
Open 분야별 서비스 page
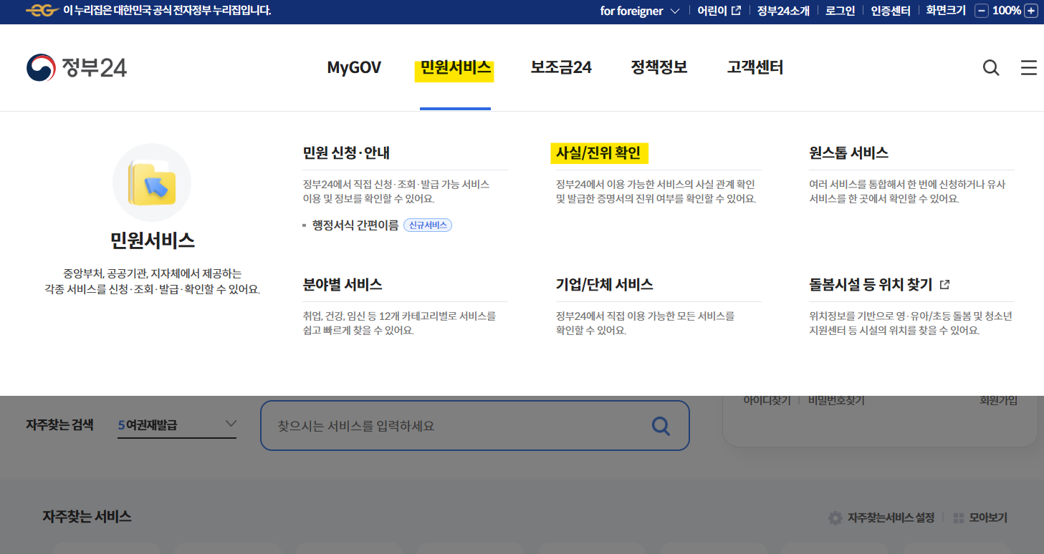coord(343,285)
